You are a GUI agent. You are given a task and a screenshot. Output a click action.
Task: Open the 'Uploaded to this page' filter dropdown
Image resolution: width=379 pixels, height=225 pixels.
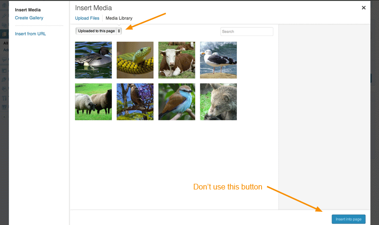coord(99,31)
